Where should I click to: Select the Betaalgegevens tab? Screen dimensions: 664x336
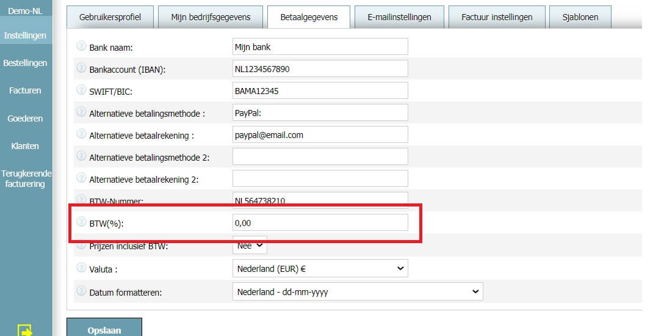point(309,17)
